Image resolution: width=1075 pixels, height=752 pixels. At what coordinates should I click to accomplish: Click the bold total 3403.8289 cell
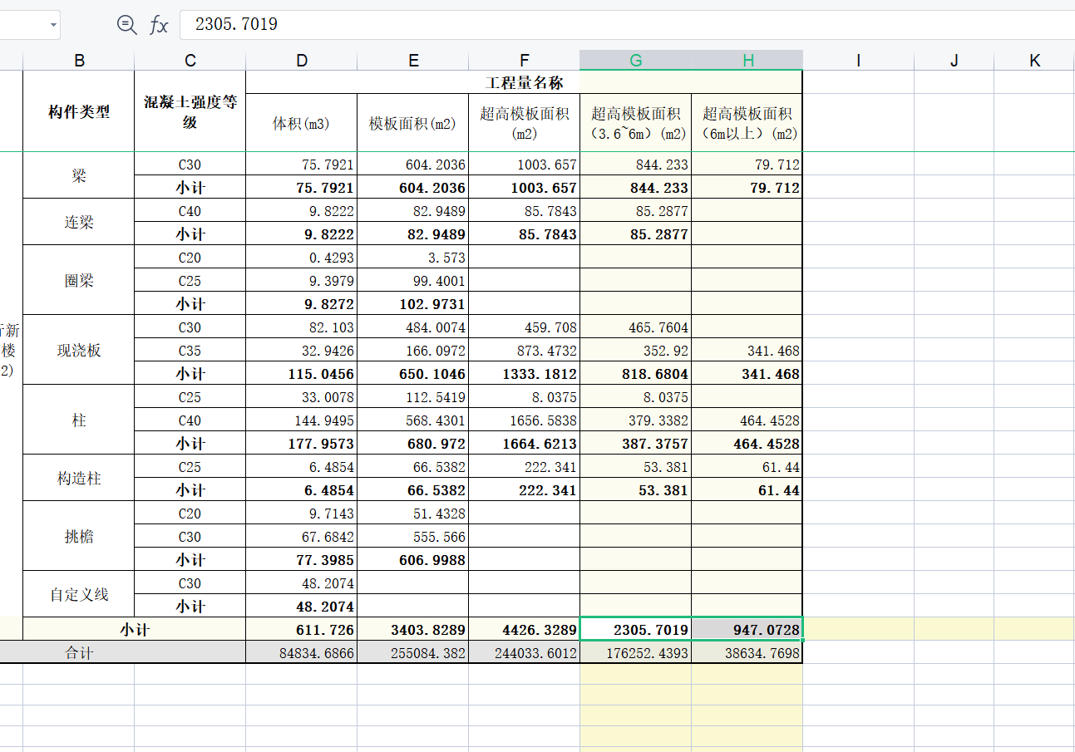(x=413, y=629)
